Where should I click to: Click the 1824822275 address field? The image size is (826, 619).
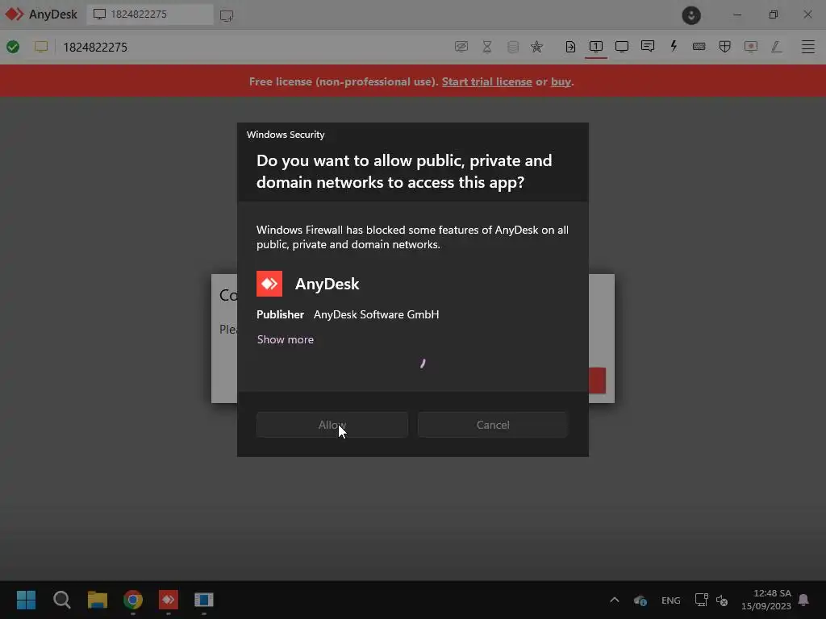(x=95, y=48)
